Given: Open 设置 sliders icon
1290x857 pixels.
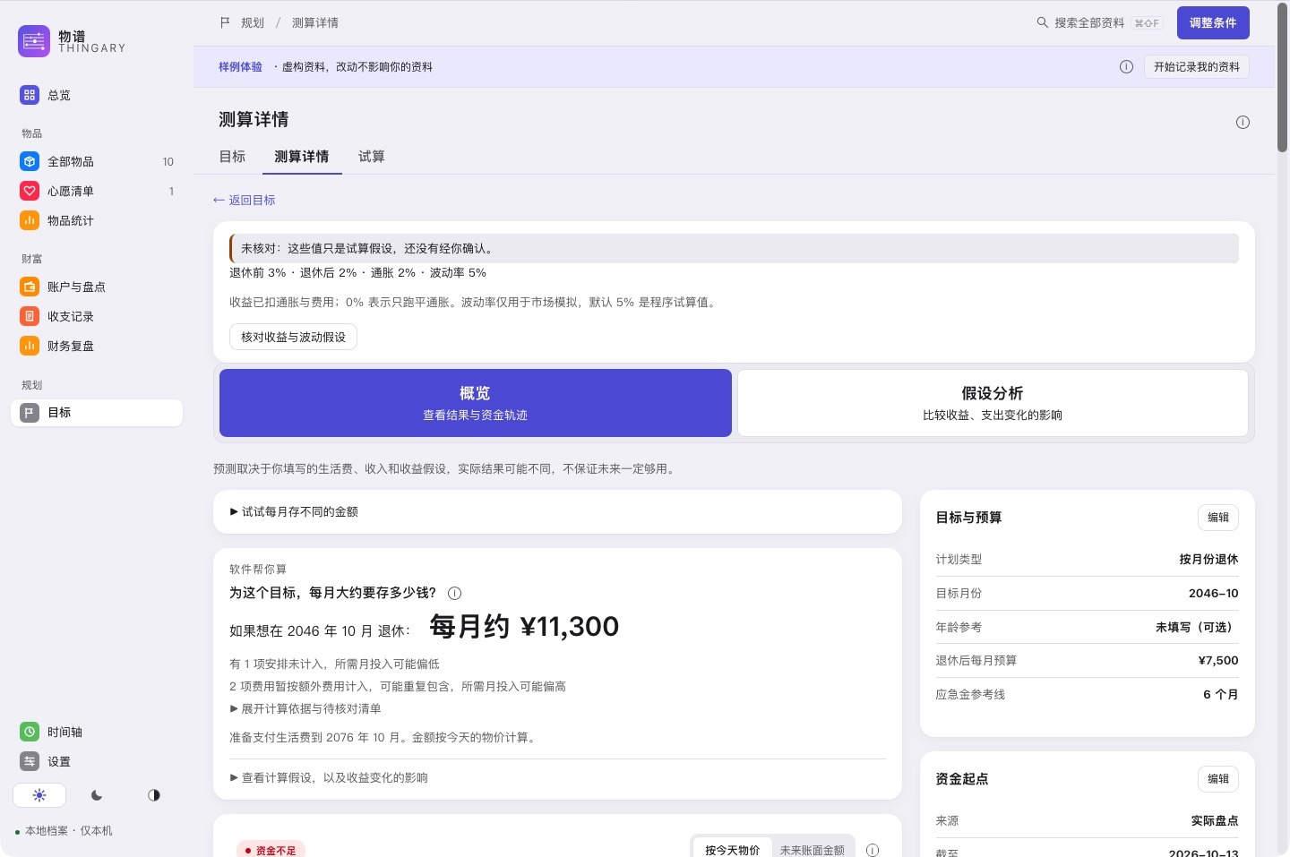Looking at the screenshot, I should click(30, 761).
